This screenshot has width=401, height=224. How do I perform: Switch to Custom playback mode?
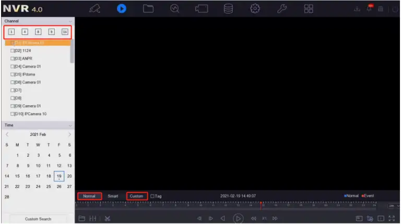click(137, 196)
